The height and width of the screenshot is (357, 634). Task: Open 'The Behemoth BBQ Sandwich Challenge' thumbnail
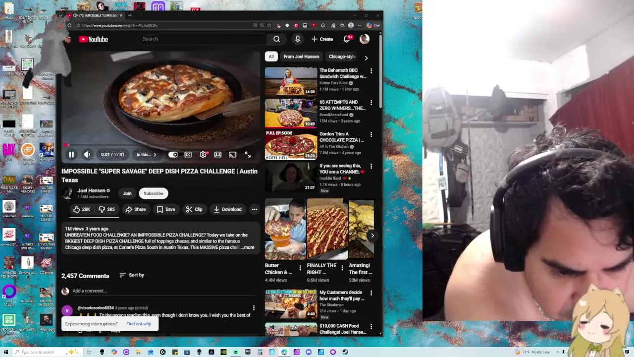coord(291,81)
